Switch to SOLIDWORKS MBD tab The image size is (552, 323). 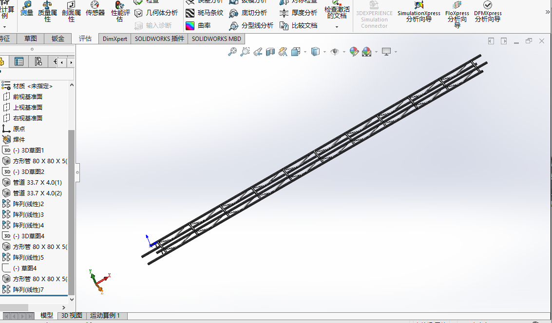216,38
